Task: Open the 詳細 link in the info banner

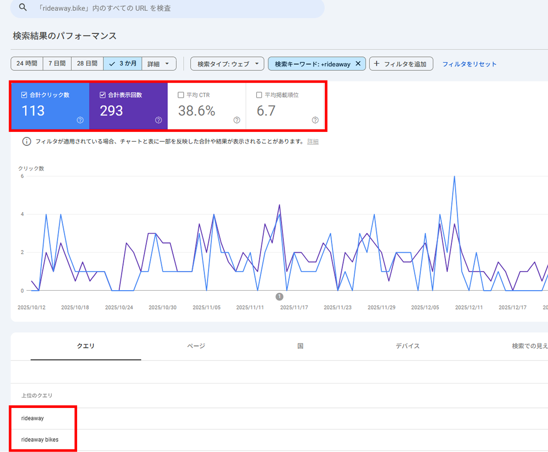Action: click(313, 141)
